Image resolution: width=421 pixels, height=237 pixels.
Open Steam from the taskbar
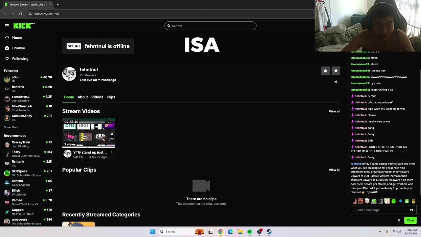[x=269, y=232]
